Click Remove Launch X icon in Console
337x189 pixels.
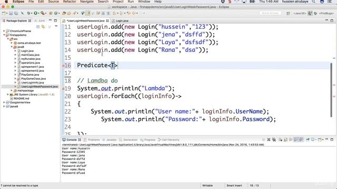click(269, 140)
